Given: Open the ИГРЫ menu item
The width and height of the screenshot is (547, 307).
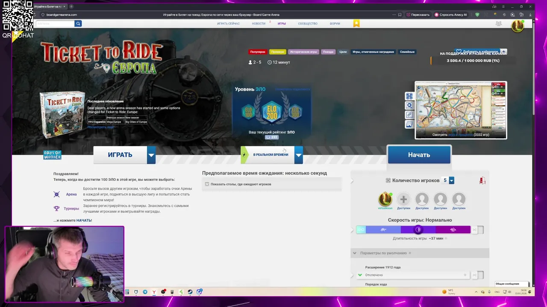Looking at the screenshot, I should 282,23.
